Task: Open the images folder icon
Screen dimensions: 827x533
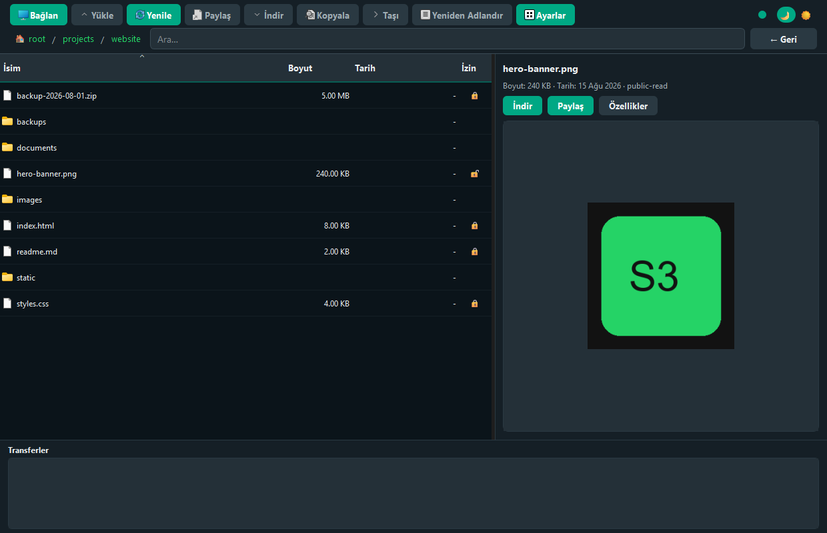Action: click(x=7, y=199)
